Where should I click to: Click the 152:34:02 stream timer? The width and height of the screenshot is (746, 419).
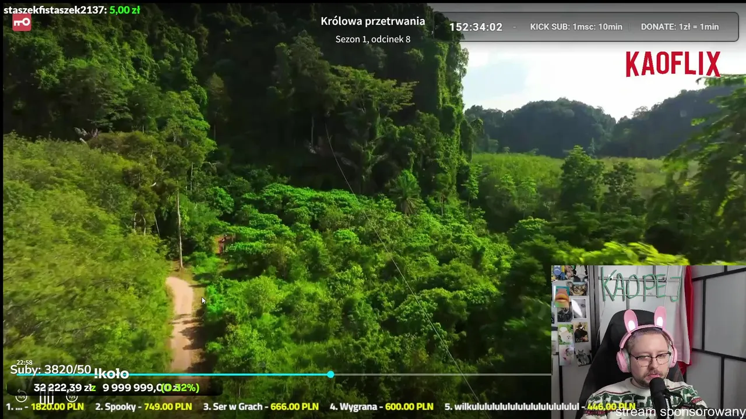pyautogui.click(x=476, y=27)
